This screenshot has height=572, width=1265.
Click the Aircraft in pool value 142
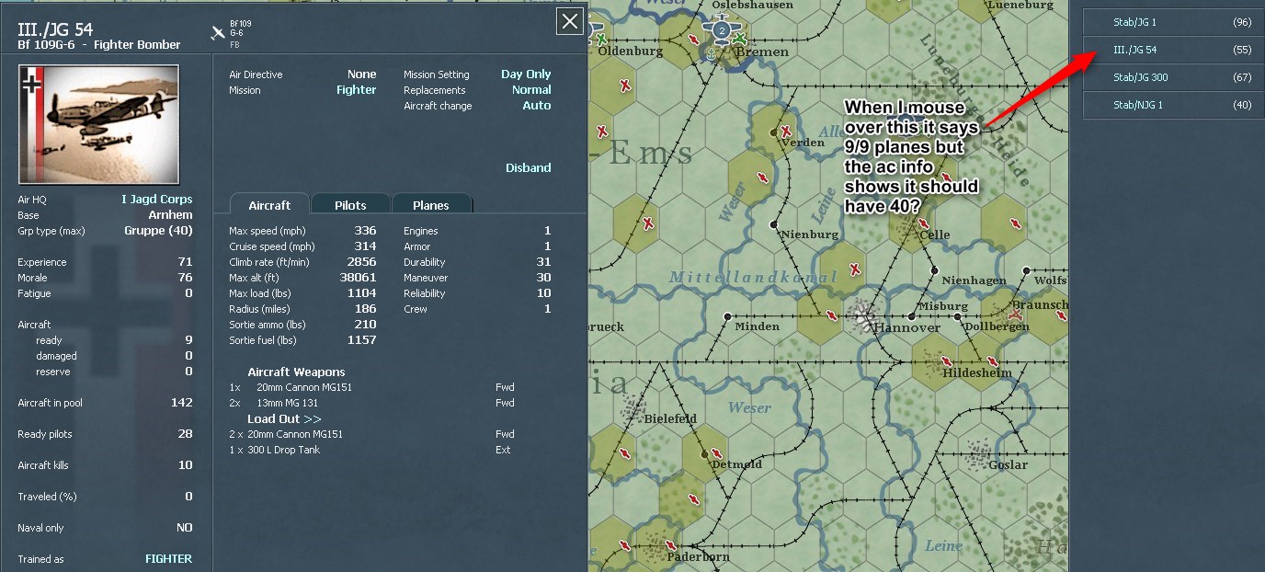(x=182, y=403)
